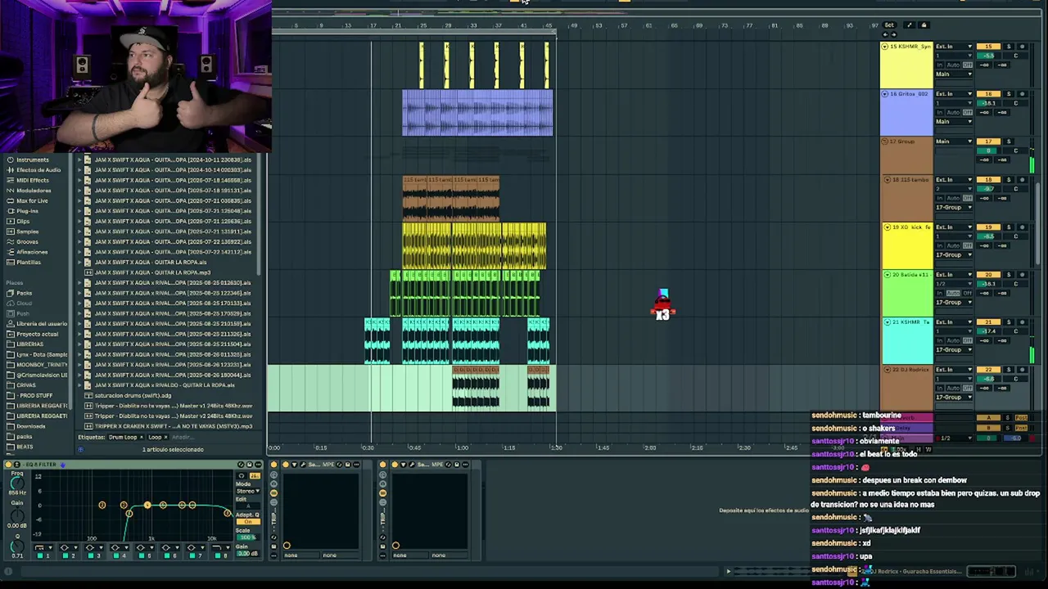Click EQ 8 headphone audition icon
The width and height of the screenshot is (1048, 589).
click(242, 476)
